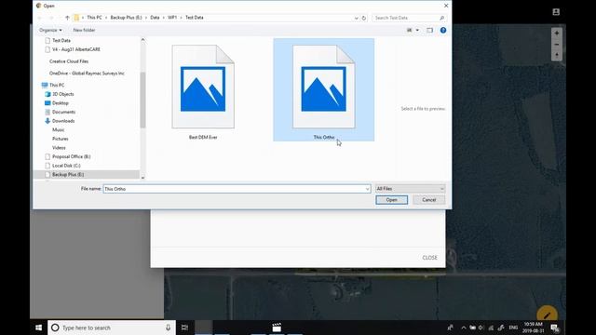Click the map zoom out minus button

coord(557,45)
